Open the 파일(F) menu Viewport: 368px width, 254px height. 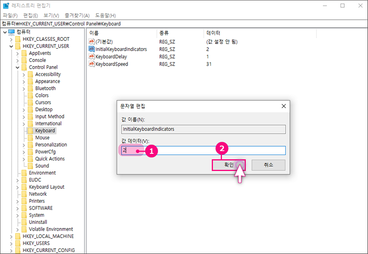10,15
